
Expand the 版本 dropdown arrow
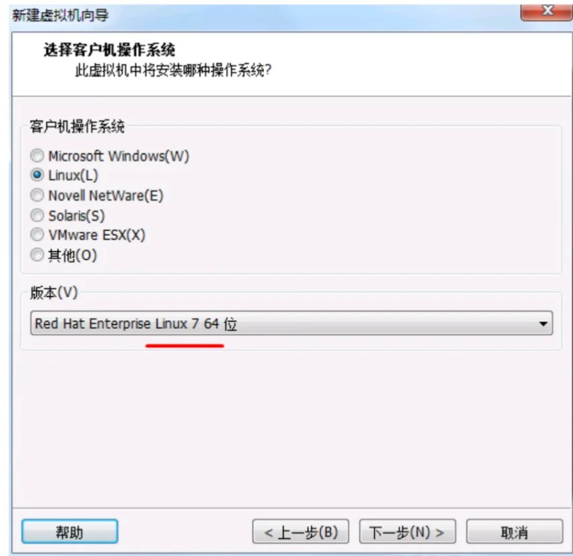click(x=543, y=323)
